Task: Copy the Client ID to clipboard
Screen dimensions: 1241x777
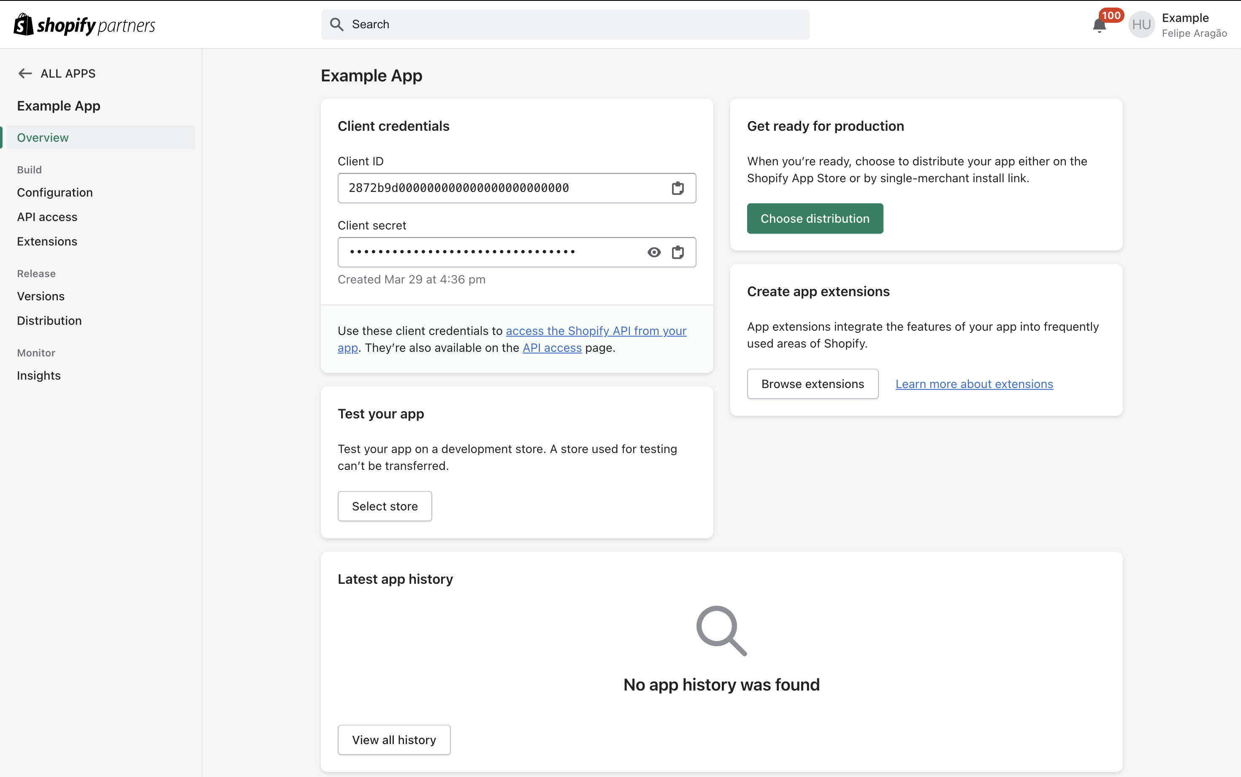Action: [x=677, y=188]
